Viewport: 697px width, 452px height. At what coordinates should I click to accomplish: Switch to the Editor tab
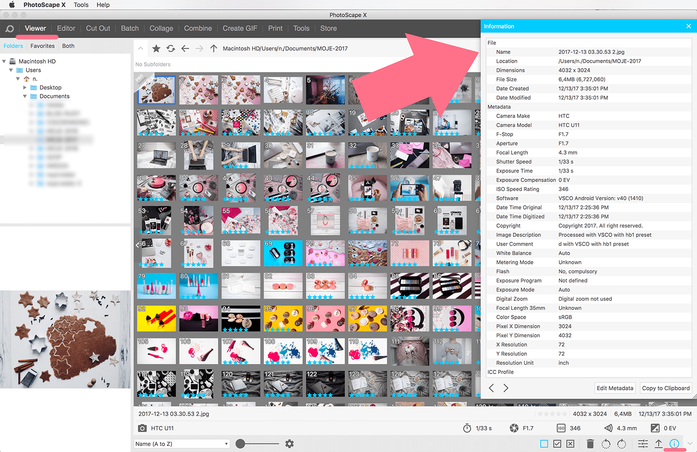point(66,28)
